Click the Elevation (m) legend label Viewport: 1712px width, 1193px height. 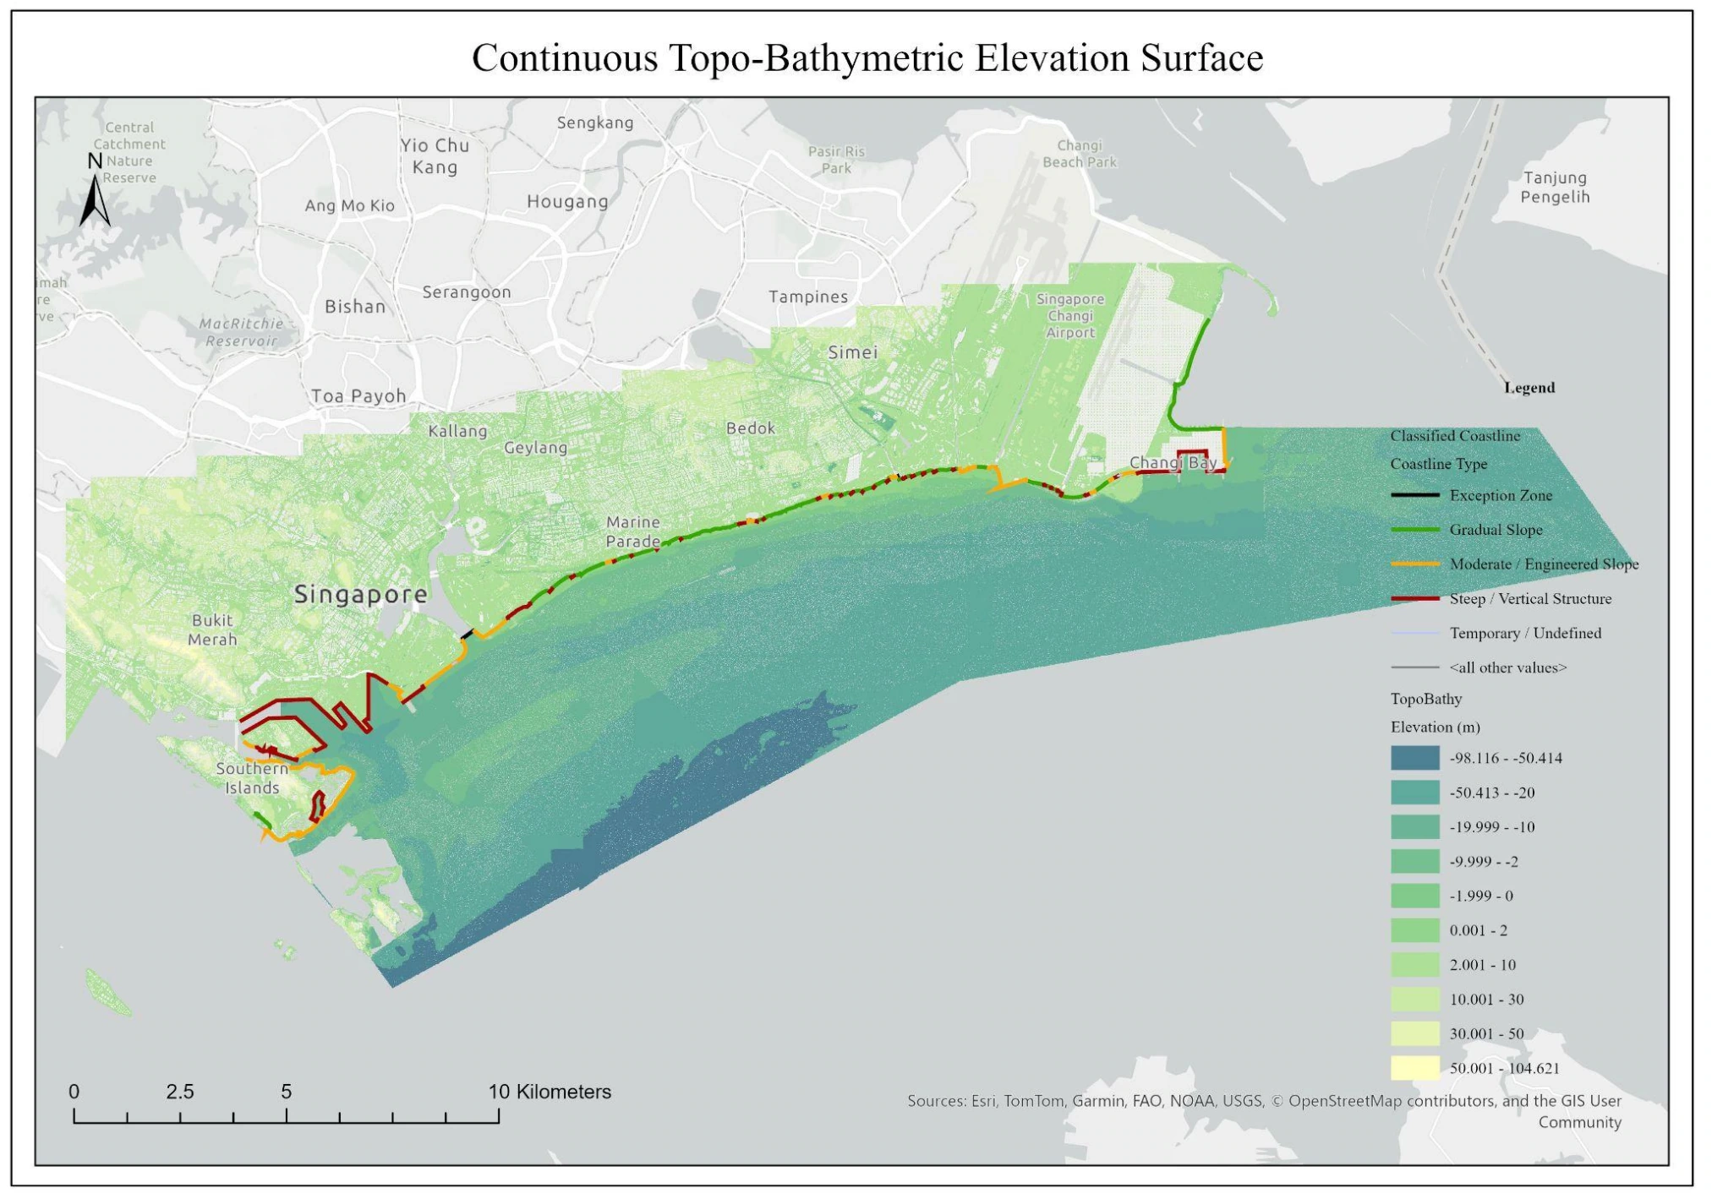click(x=1436, y=727)
